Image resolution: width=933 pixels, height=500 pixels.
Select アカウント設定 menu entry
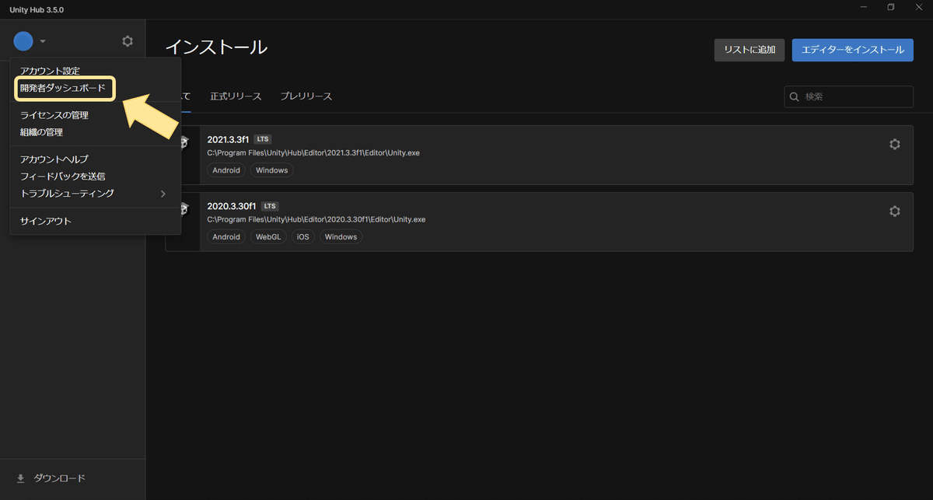pos(50,72)
